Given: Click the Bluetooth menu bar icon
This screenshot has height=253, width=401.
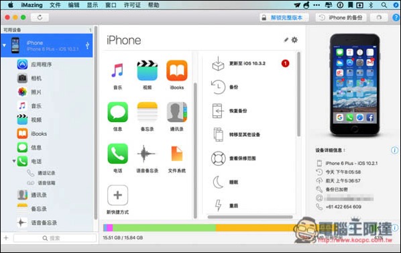Looking at the screenshot, I should tap(371, 5).
